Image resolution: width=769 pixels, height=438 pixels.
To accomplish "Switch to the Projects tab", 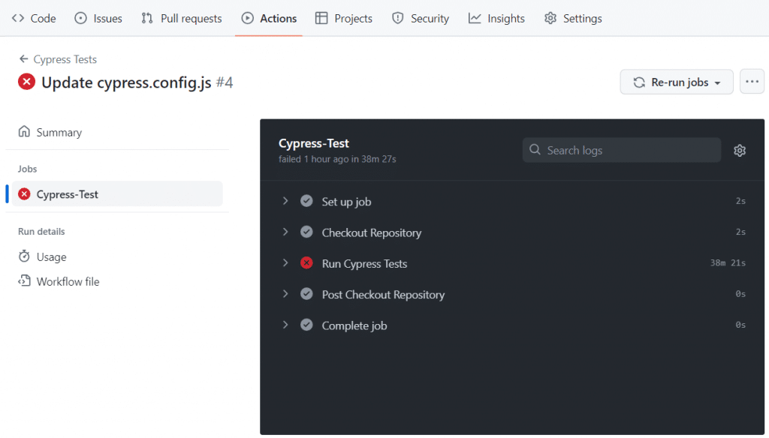I will tap(343, 18).
